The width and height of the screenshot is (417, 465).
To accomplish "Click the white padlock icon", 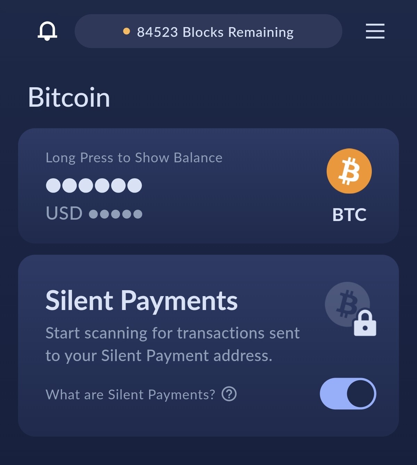I will pyautogui.click(x=365, y=323).
